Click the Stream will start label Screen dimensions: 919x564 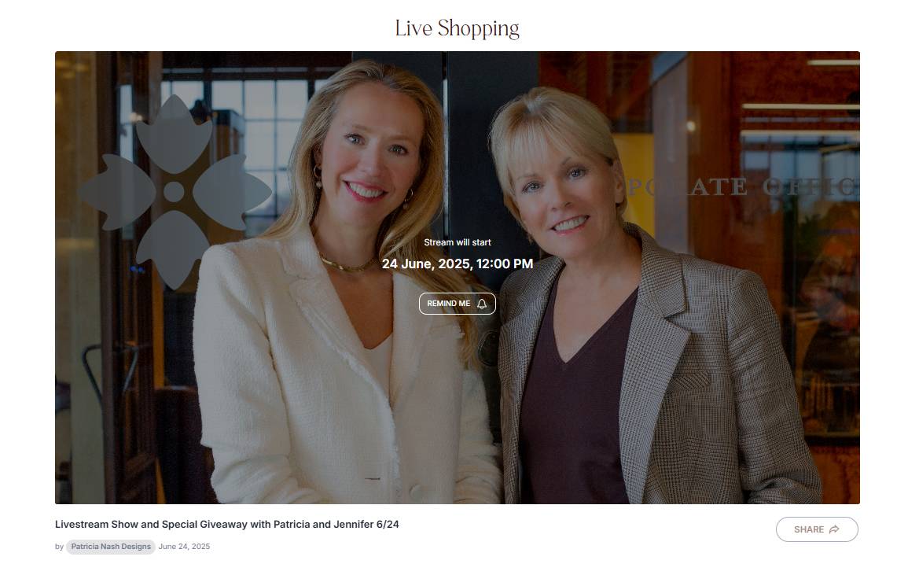coord(458,242)
